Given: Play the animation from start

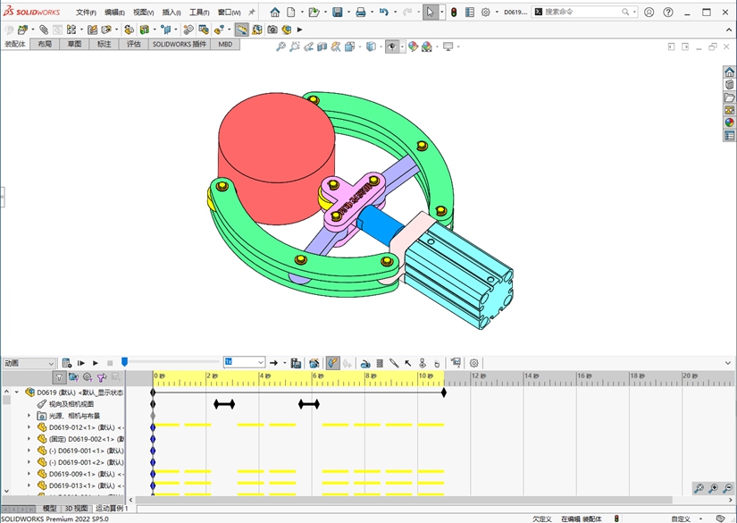Looking at the screenshot, I should pyautogui.click(x=80, y=363).
